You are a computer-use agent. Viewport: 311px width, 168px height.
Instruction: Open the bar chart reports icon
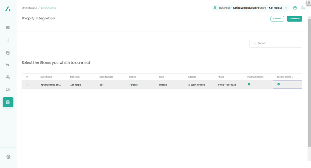[x=8, y=40]
